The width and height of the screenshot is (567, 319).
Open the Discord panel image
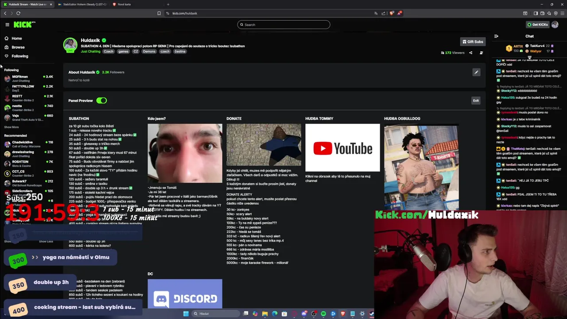(x=185, y=293)
